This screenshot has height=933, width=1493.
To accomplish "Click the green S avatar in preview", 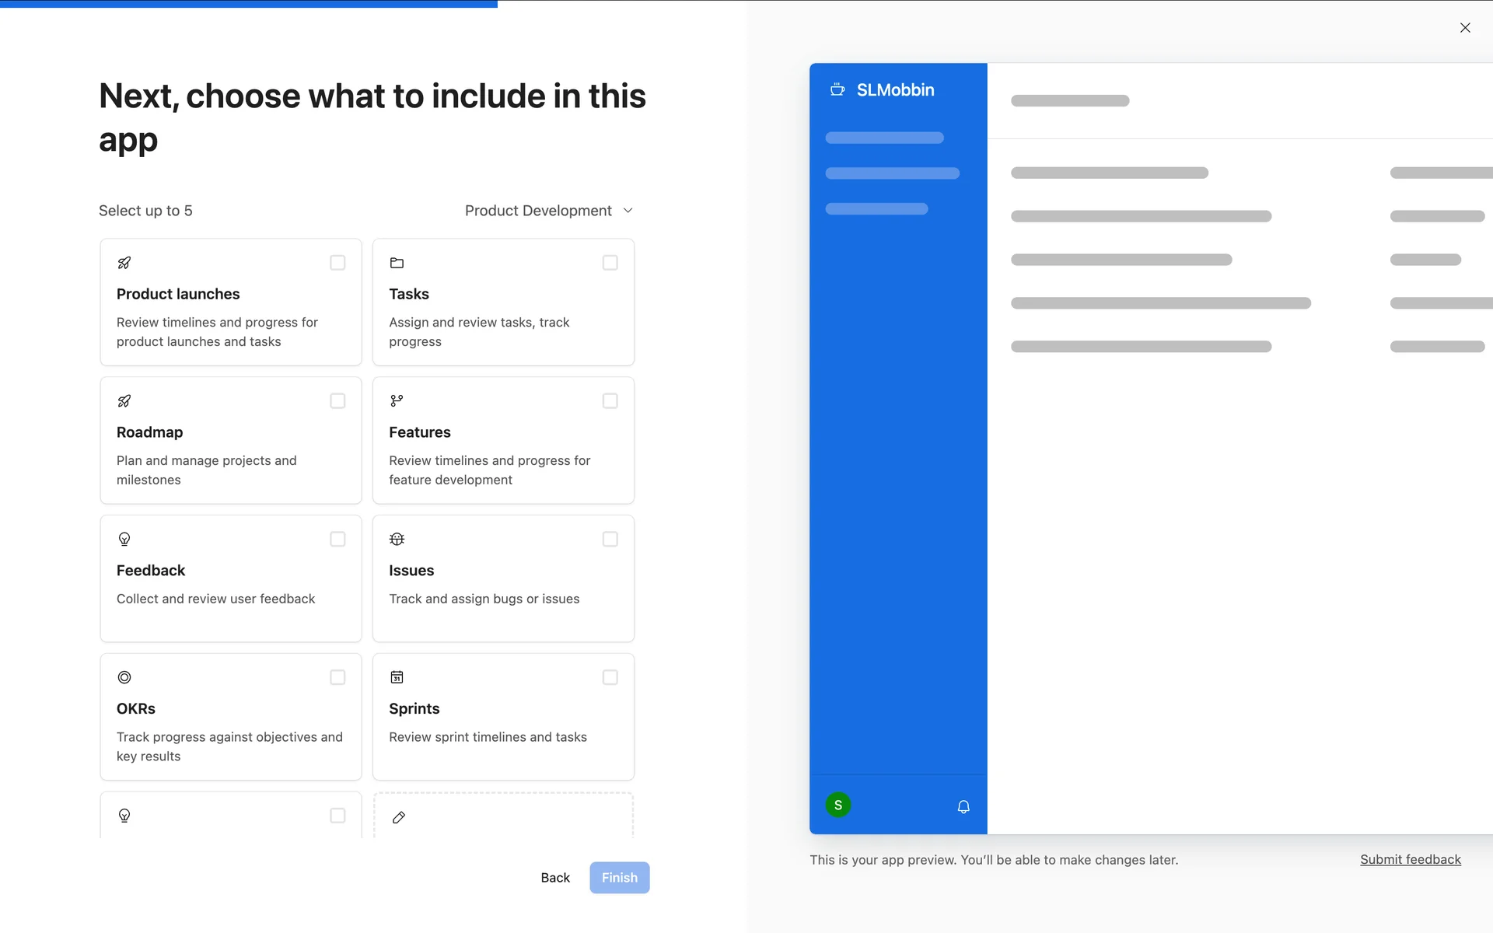I will pos(838,805).
